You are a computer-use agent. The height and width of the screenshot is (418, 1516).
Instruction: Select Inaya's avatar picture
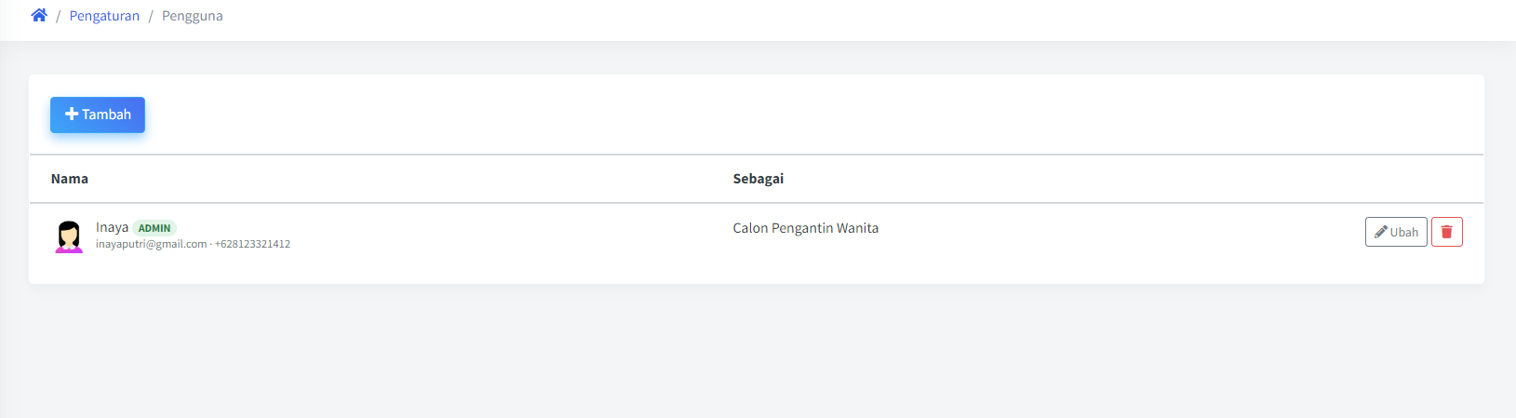(x=69, y=236)
